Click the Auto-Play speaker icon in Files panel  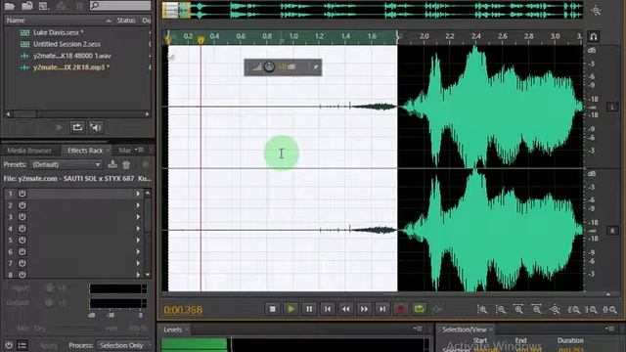pos(96,127)
